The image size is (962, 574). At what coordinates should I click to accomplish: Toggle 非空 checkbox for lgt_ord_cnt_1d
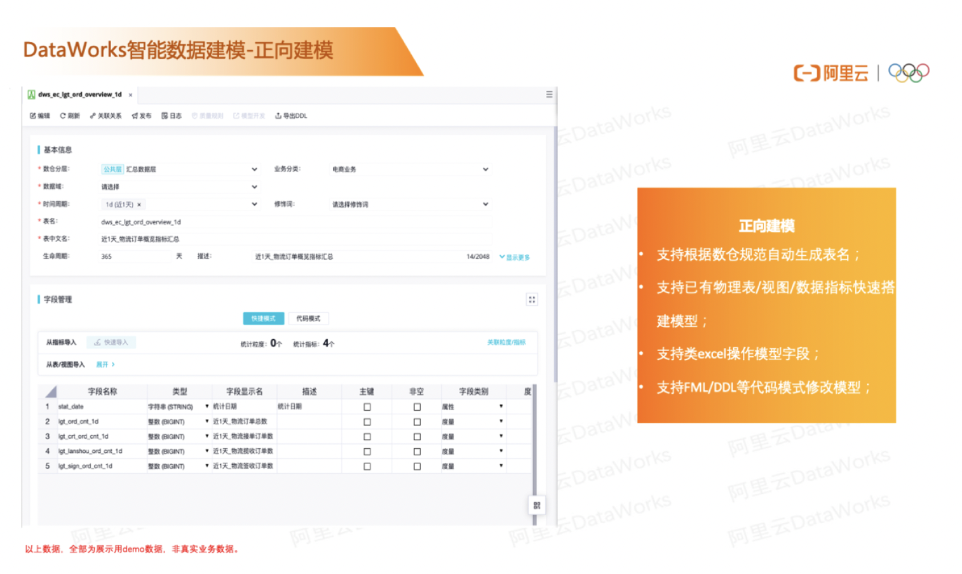coord(417,422)
